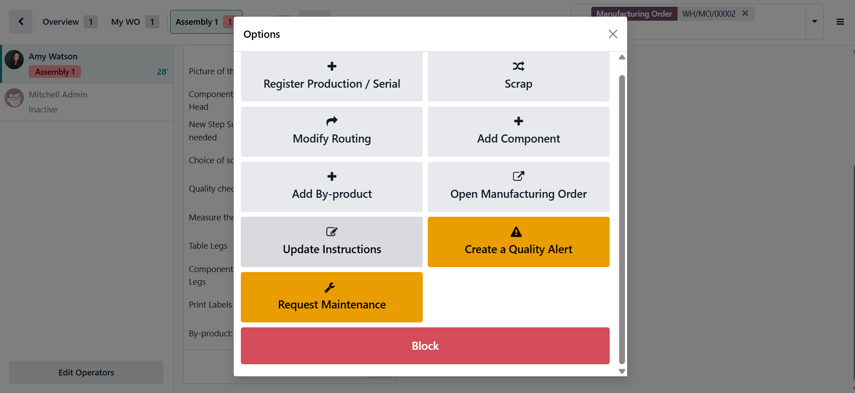
Task: Select operator Amy Watson
Action: click(87, 64)
